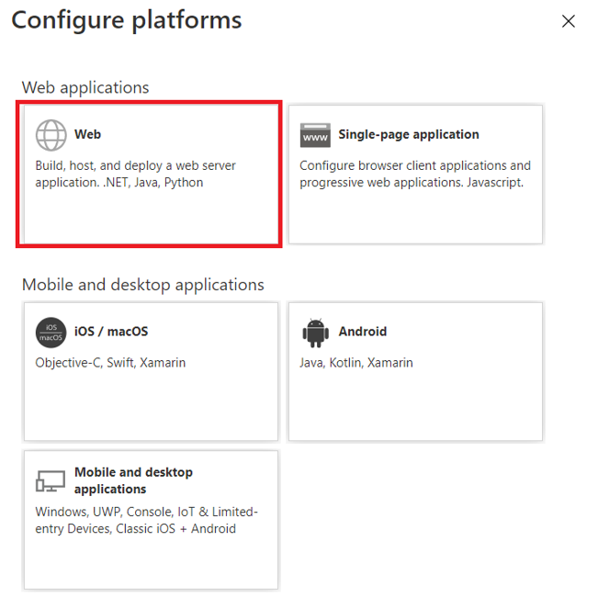Click text 'entry Devices, Classic iOS + Android'
Screen dimensions: 598x598
135,529
